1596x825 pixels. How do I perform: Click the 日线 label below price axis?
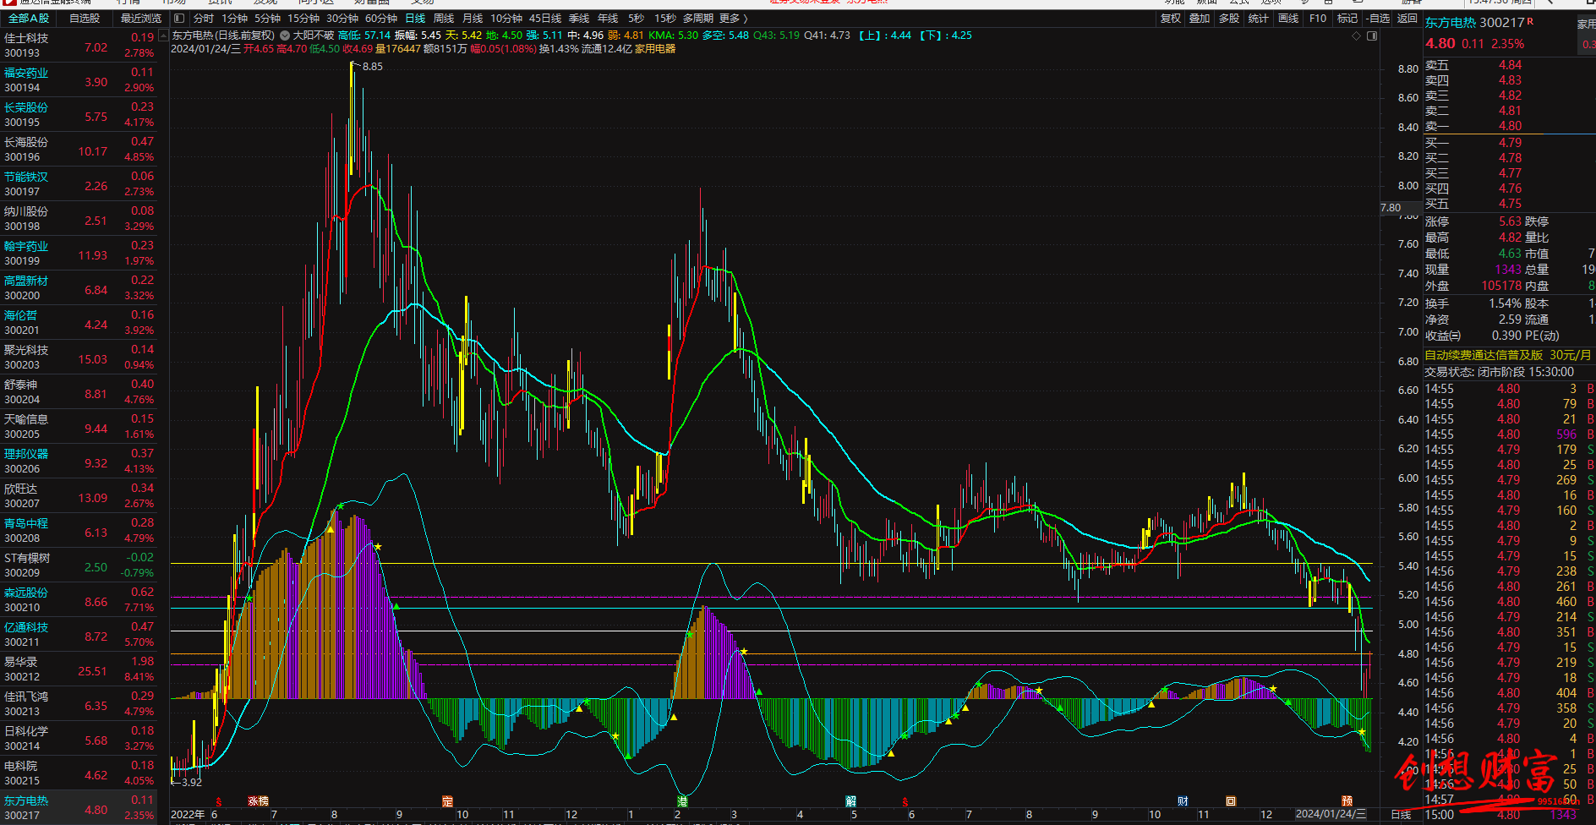point(1401,814)
